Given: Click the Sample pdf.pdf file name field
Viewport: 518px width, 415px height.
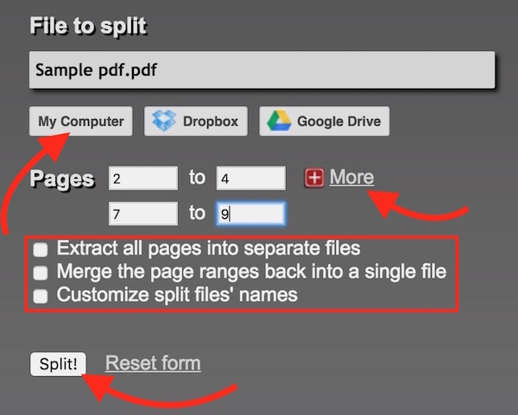Looking at the screenshot, I should [x=262, y=70].
